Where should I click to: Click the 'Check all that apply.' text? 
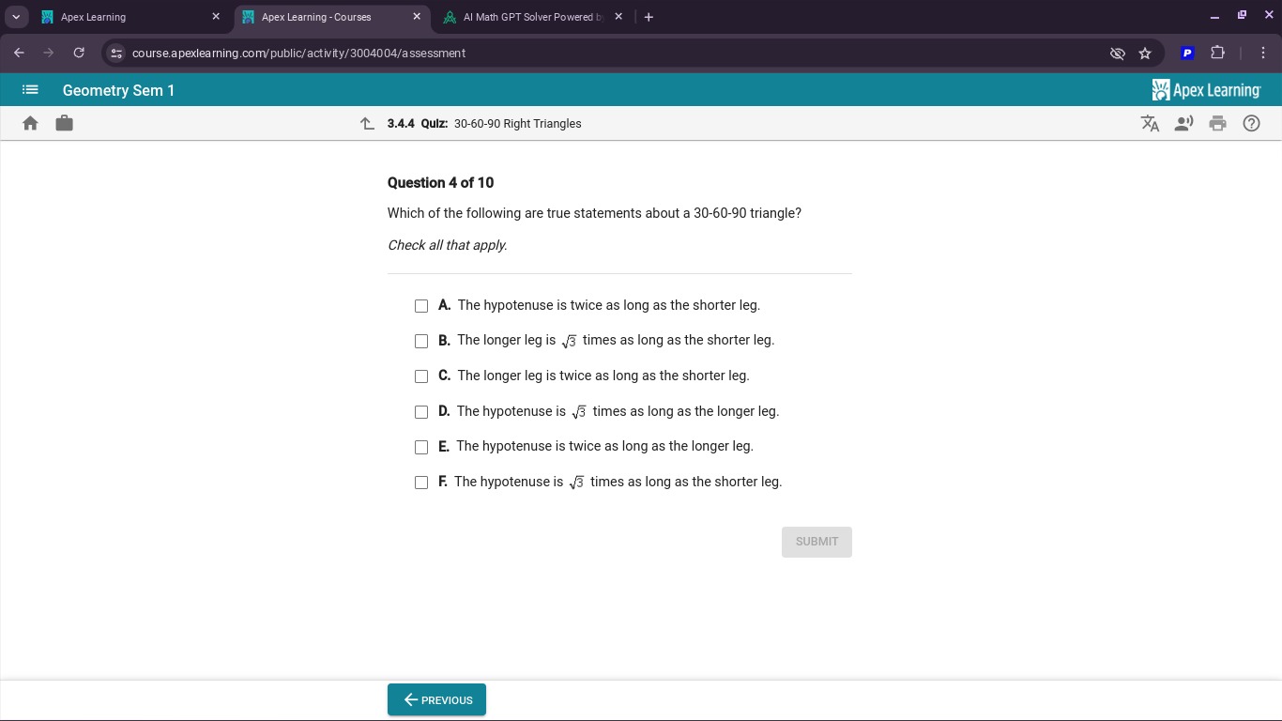[447, 245]
